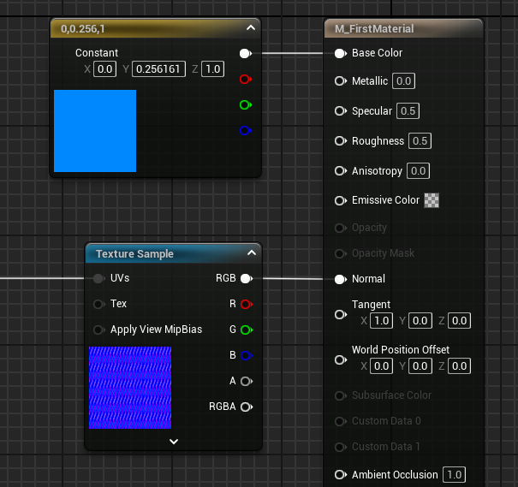Click the Constant Y value 0.256161 field
This screenshot has width=518, height=487.
click(x=158, y=69)
